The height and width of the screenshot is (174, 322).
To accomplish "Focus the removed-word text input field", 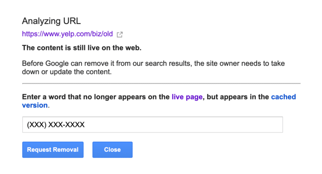I will click(x=152, y=125).
